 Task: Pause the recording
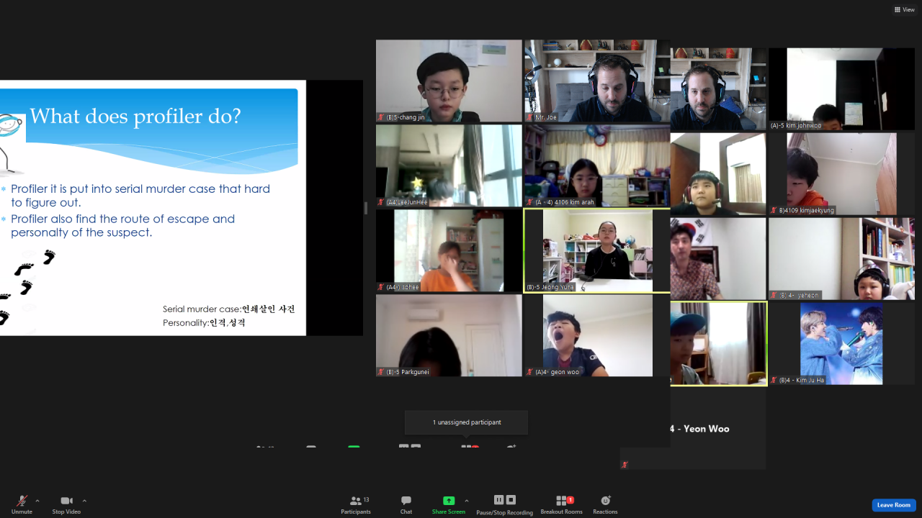[x=498, y=500]
